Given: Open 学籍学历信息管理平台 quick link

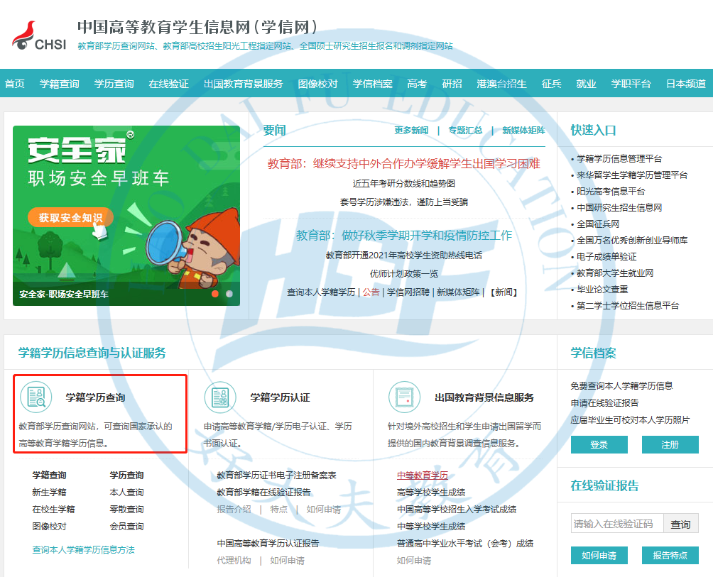Looking at the screenshot, I should (x=619, y=158).
